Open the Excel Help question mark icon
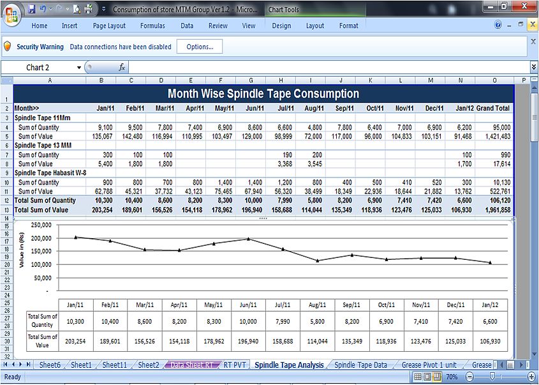The image size is (539, 385). 498,24
